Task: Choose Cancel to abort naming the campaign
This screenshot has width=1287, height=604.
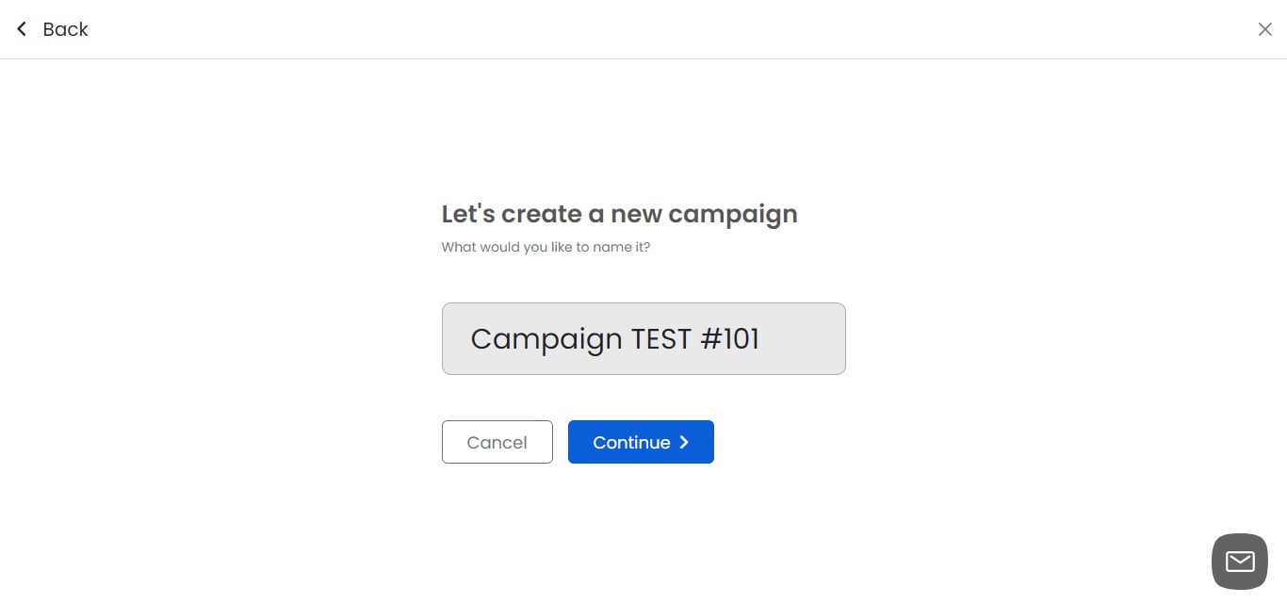Action: pyautogui.click(x=497, y=442)
